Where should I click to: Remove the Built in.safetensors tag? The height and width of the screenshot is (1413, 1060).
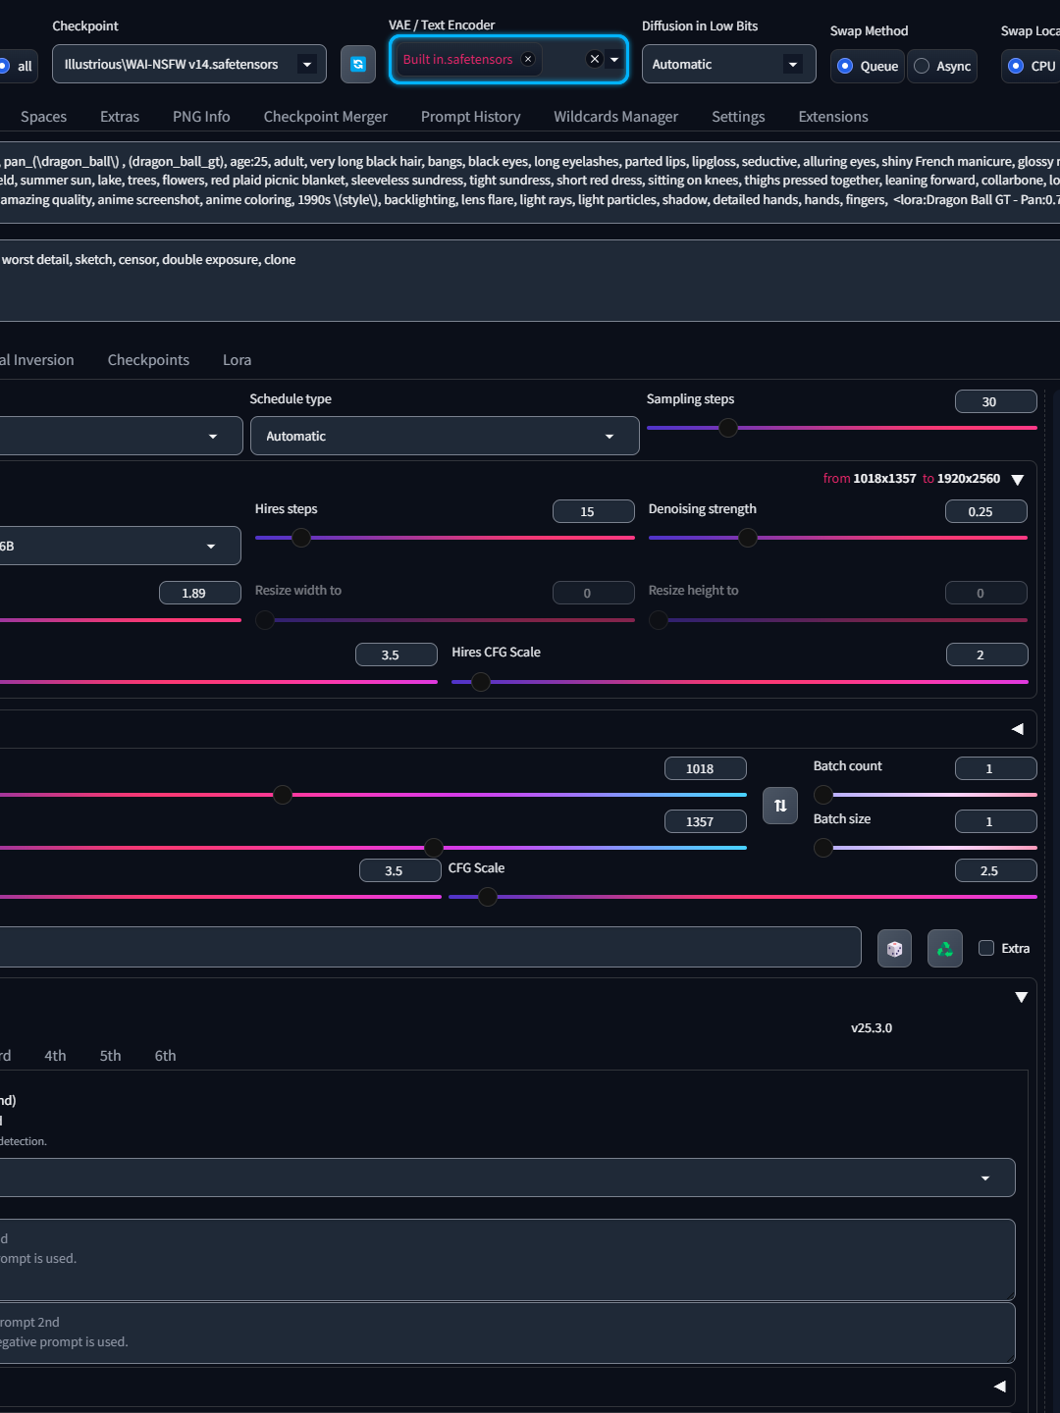[x=528, y=59]
